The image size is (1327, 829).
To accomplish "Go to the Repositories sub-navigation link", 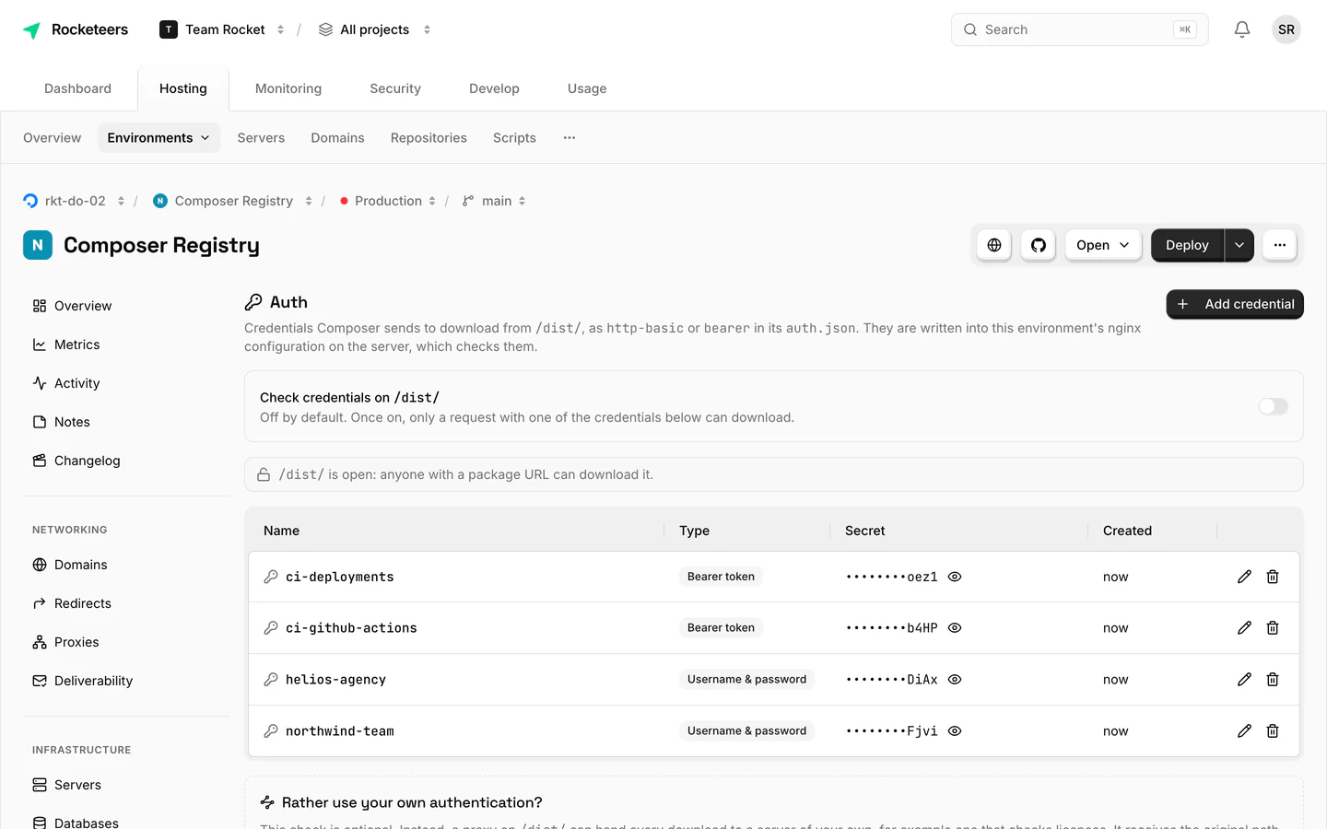I will tap(429, 138).
